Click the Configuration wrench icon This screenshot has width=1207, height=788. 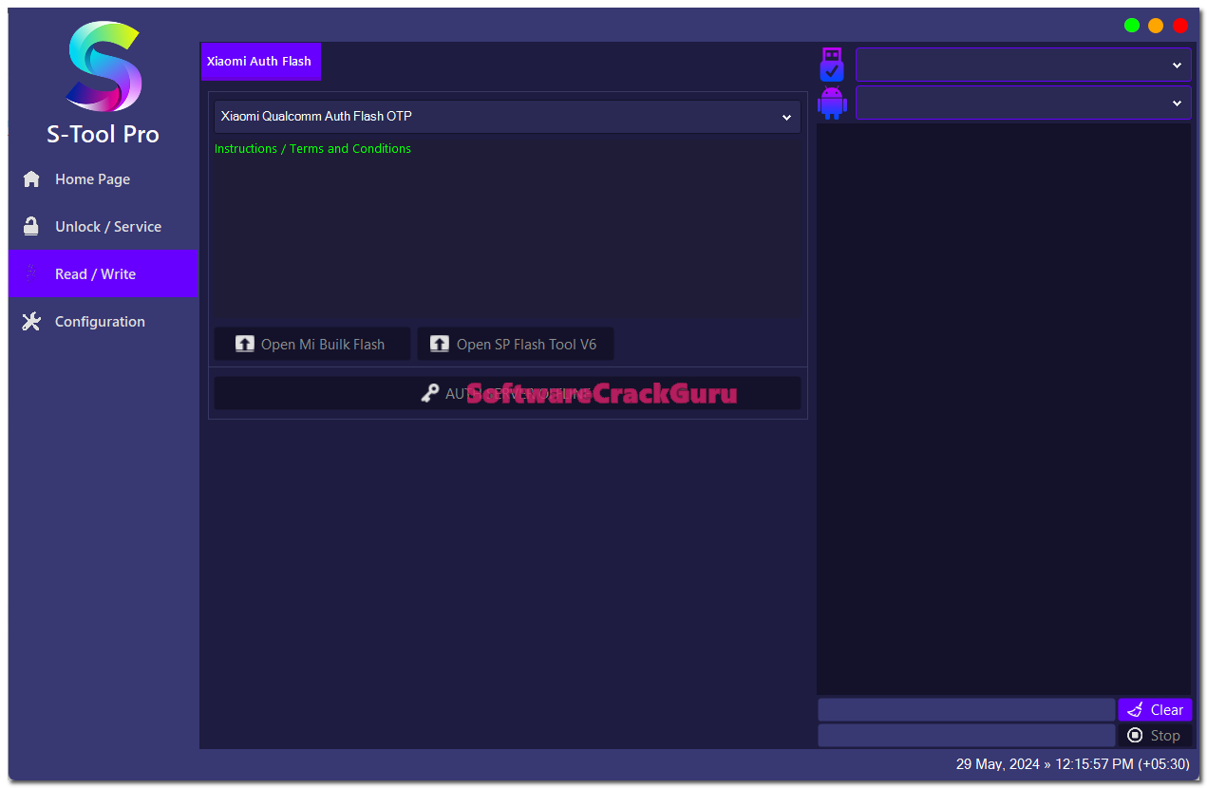point(31,322)
